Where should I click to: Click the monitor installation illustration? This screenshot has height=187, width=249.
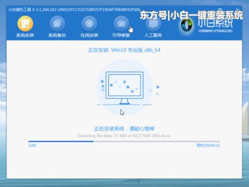[x=124, y=88]
